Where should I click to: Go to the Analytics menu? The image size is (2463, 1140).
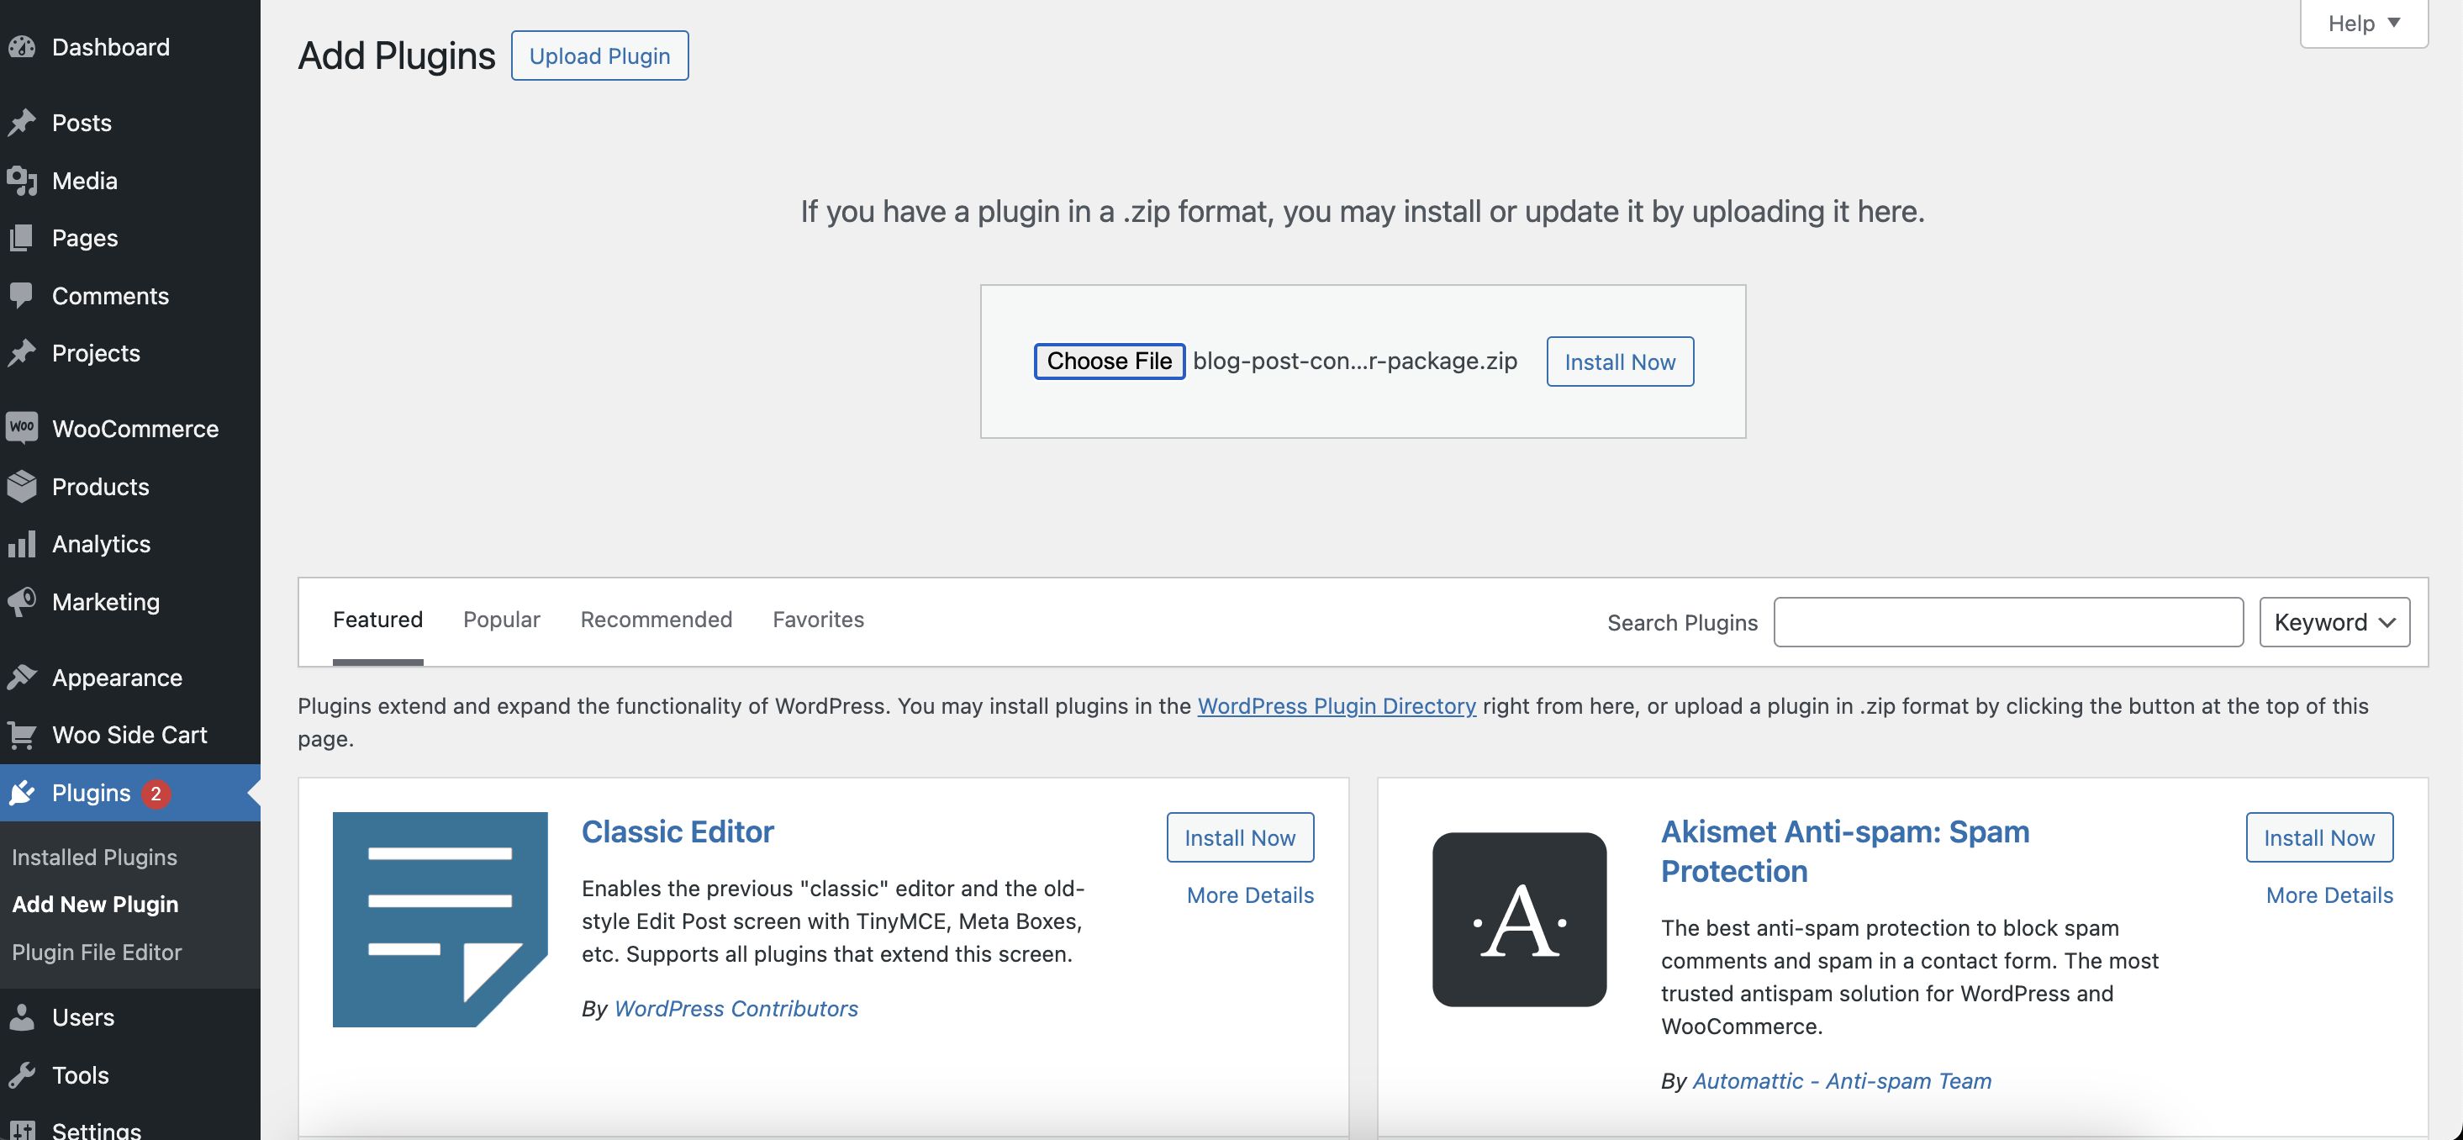coord(130,543)
